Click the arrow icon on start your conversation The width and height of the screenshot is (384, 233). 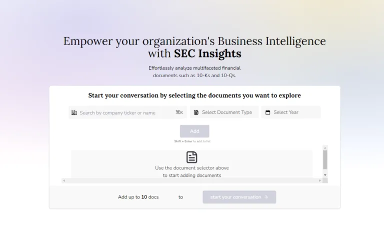pyautogui.click(x=266, y=197)
